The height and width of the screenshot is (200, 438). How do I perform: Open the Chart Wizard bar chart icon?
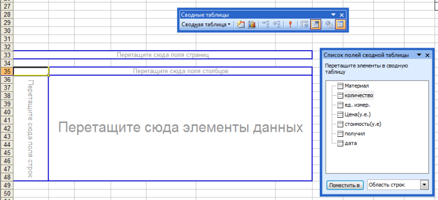point(252,25)
